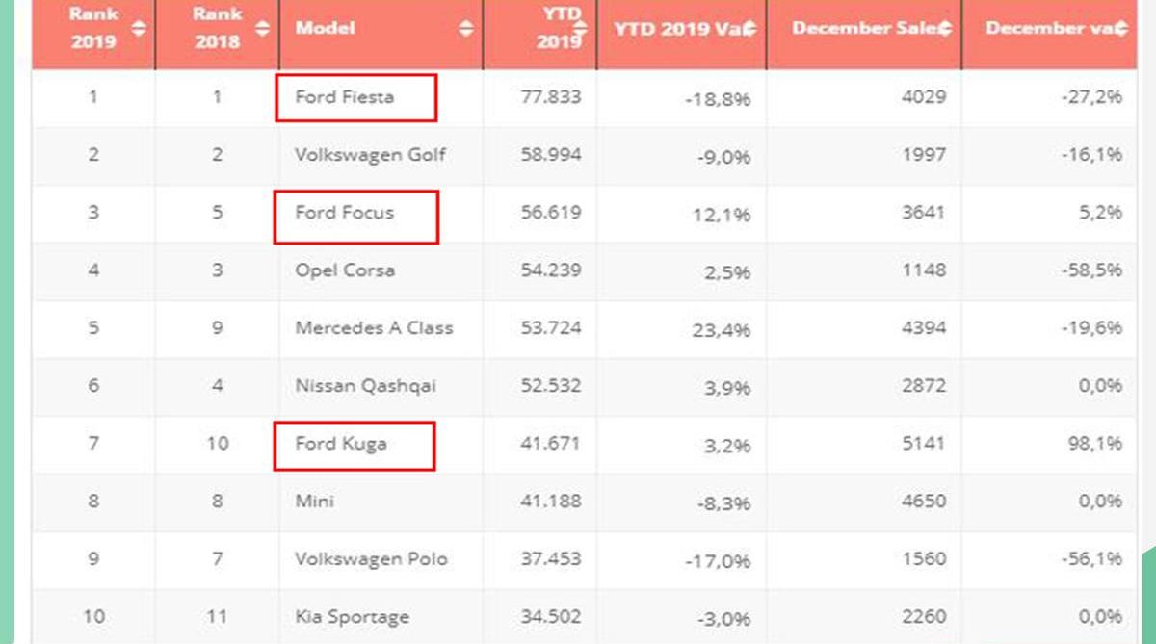Select the Volkswagen Polo entry

[x=371, y=559]
